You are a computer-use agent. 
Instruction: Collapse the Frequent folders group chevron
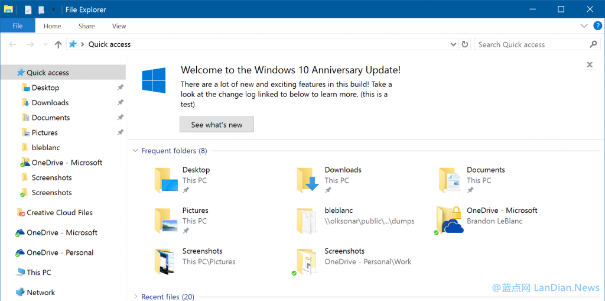[x=135, y=151]
